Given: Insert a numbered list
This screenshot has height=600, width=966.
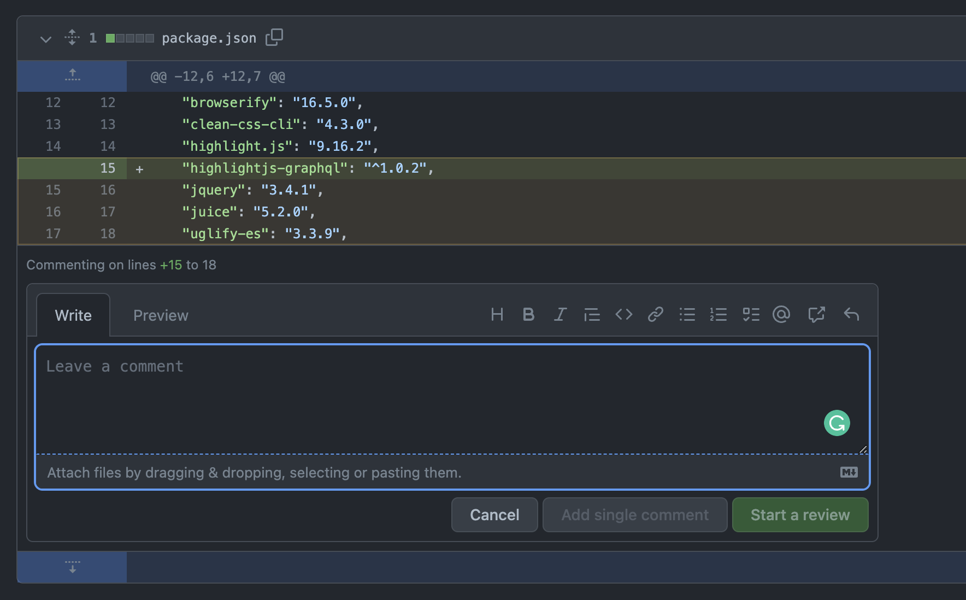Looking at the screenshot, I should (718, 315).
